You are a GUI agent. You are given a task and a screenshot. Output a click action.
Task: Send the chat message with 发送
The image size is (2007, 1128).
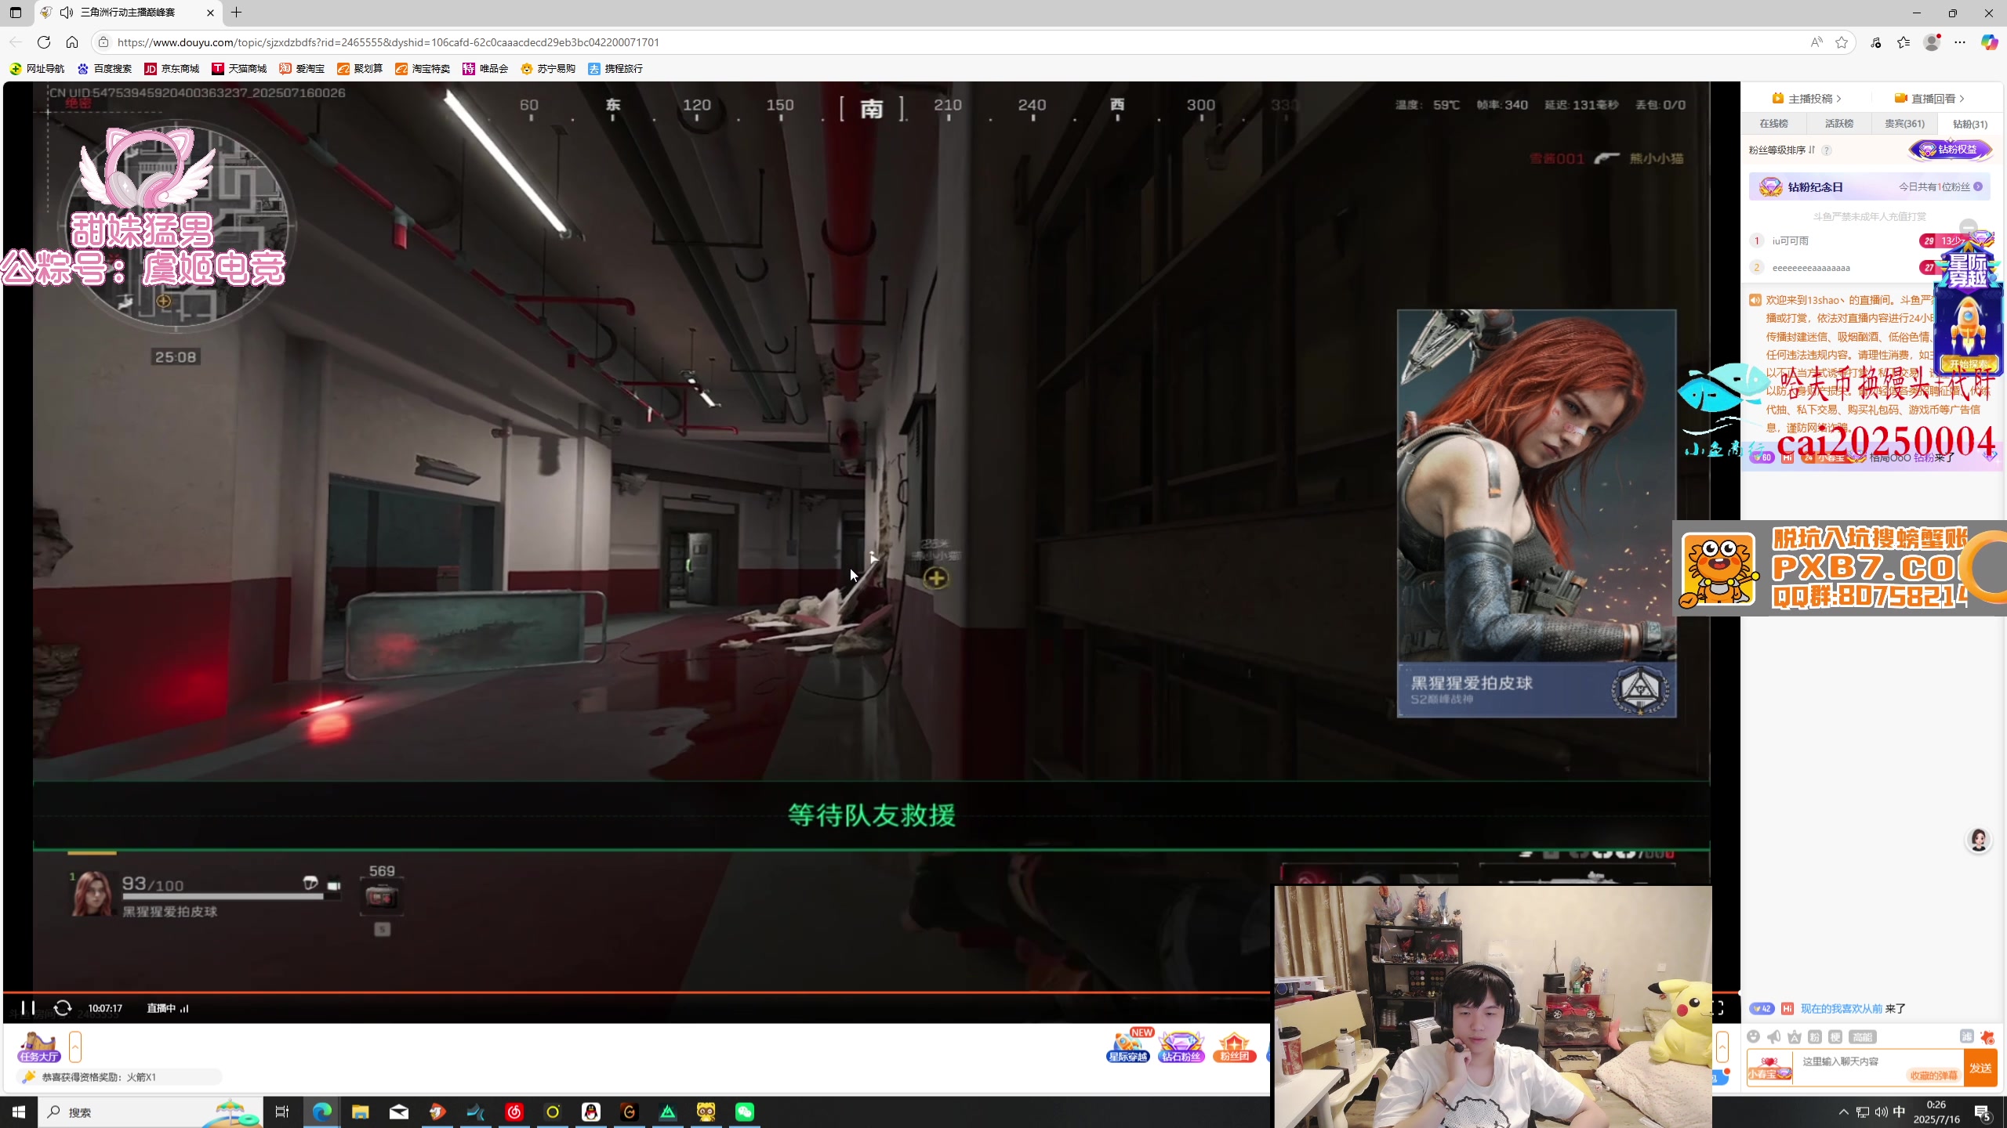pyautogui.click(x=1980, y=1068)
